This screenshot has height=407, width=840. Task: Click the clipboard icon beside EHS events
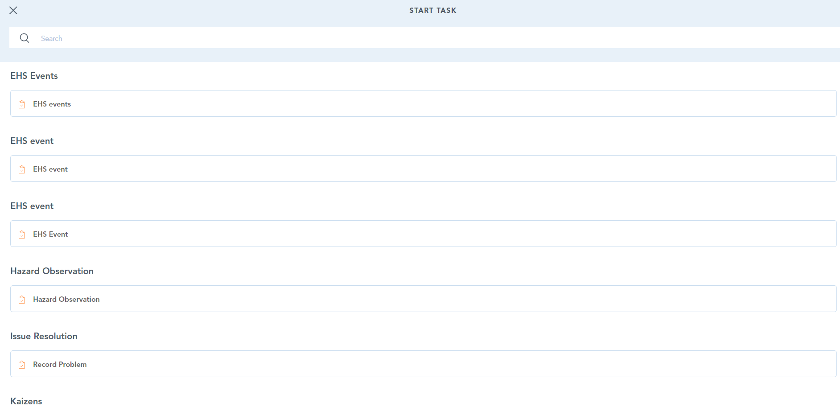22,104
